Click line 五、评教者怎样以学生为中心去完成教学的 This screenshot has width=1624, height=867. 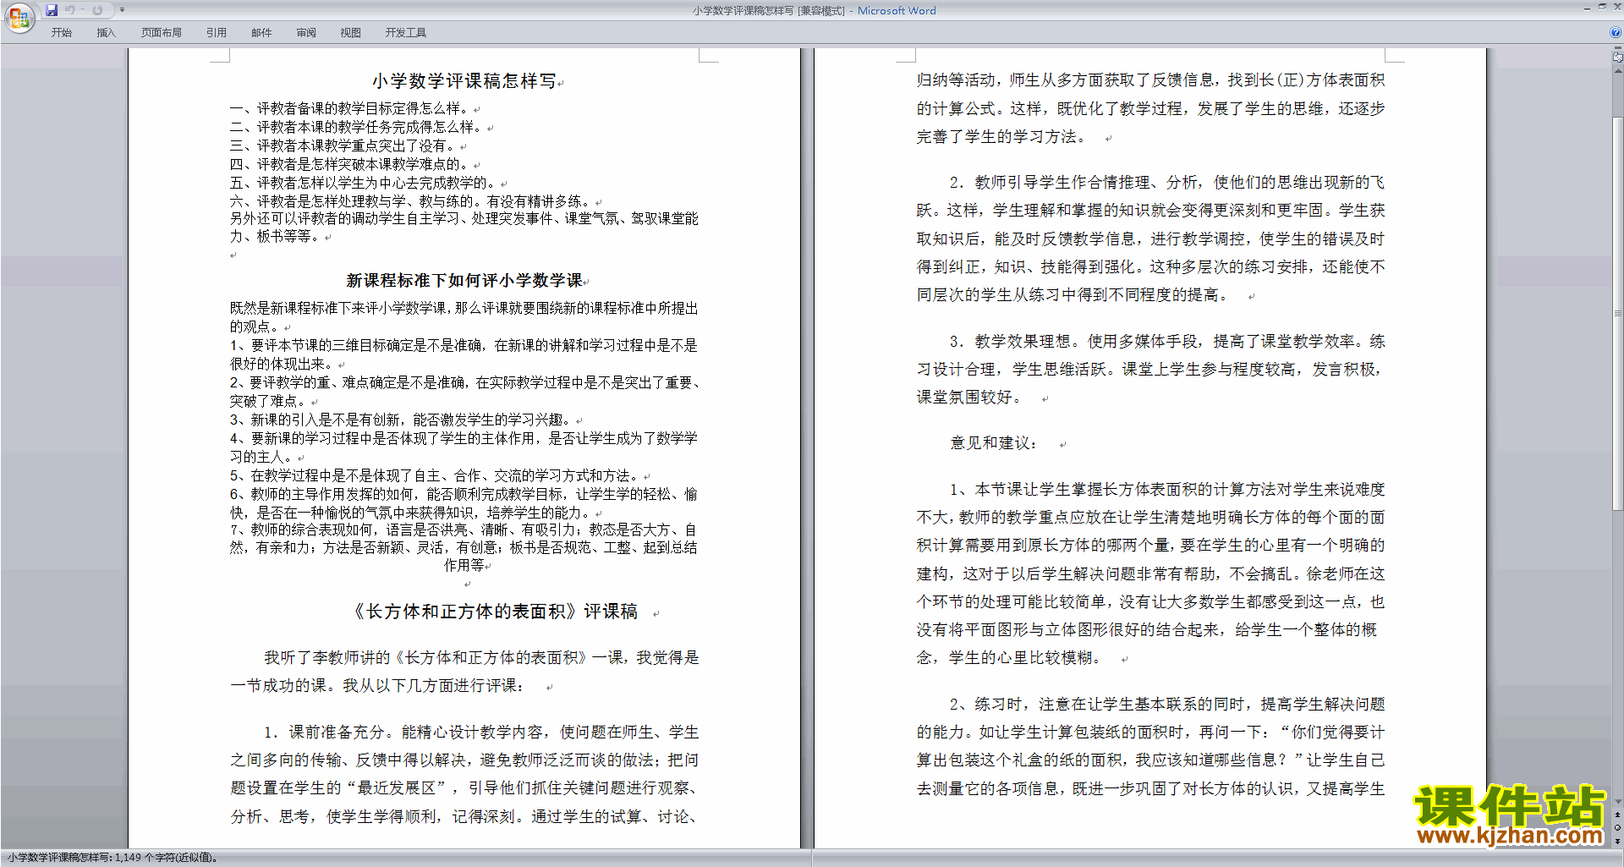click(365, 183)
